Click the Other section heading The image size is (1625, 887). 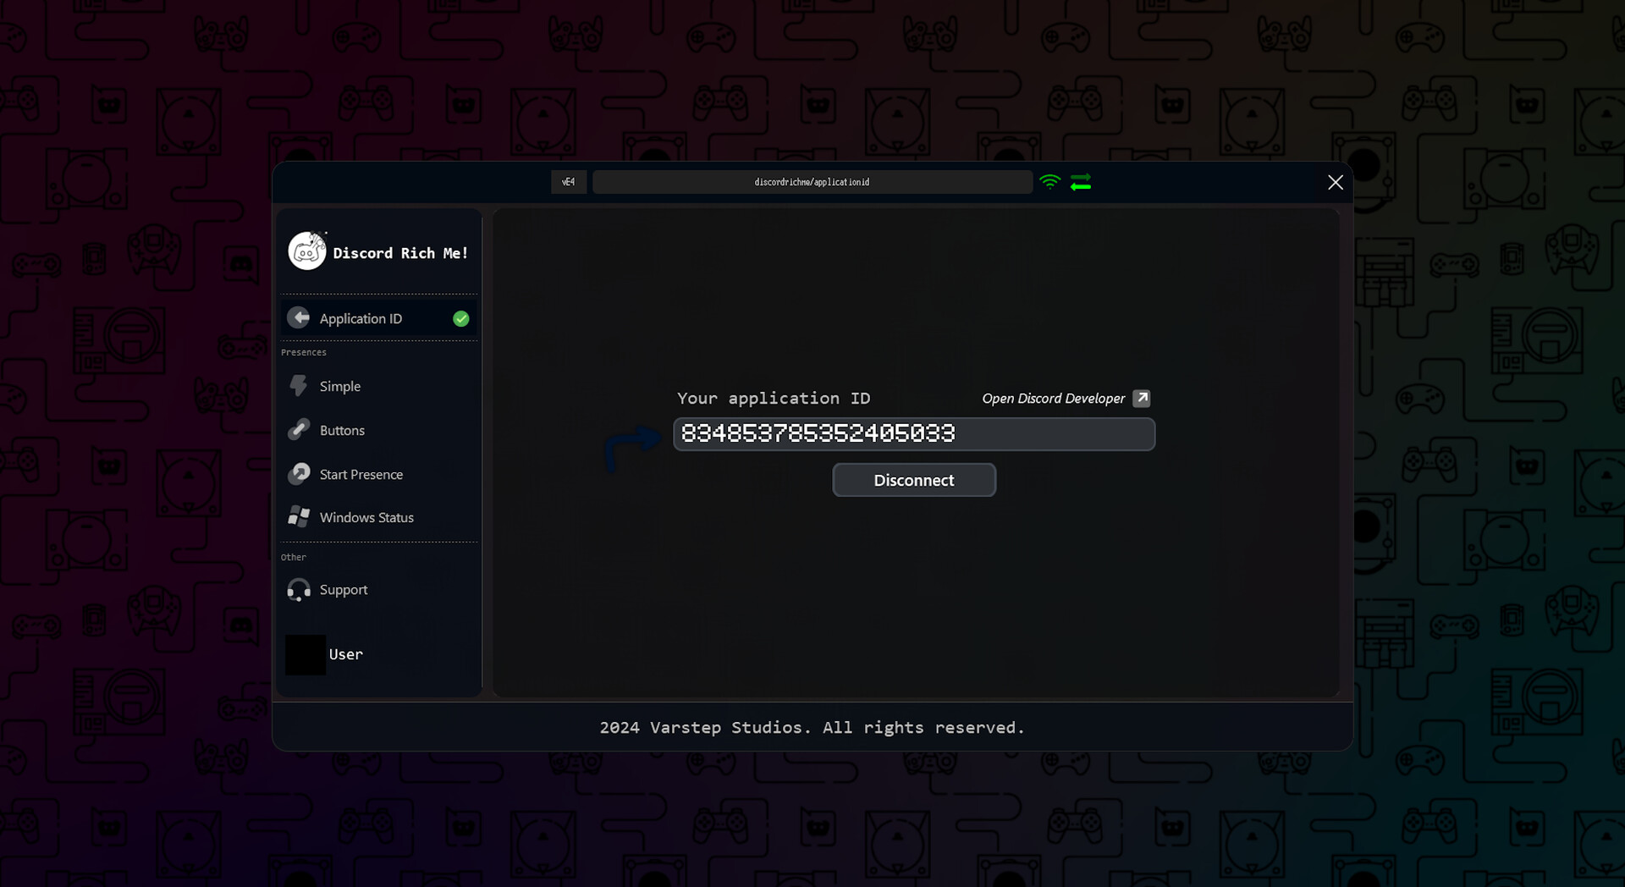(294, 557)
